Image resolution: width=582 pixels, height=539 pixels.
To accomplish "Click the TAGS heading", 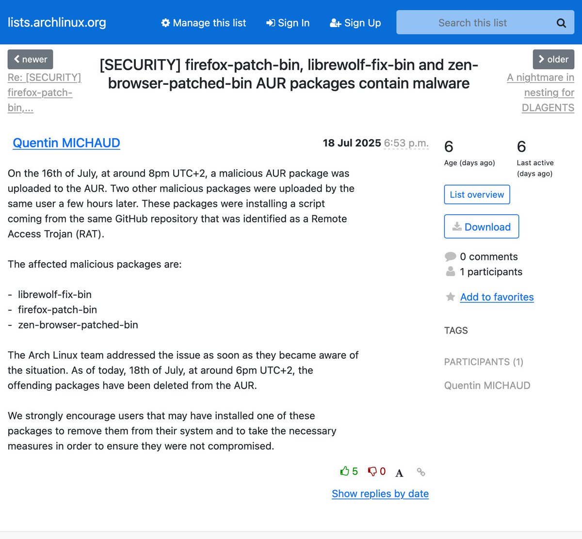I will point(456,331).
